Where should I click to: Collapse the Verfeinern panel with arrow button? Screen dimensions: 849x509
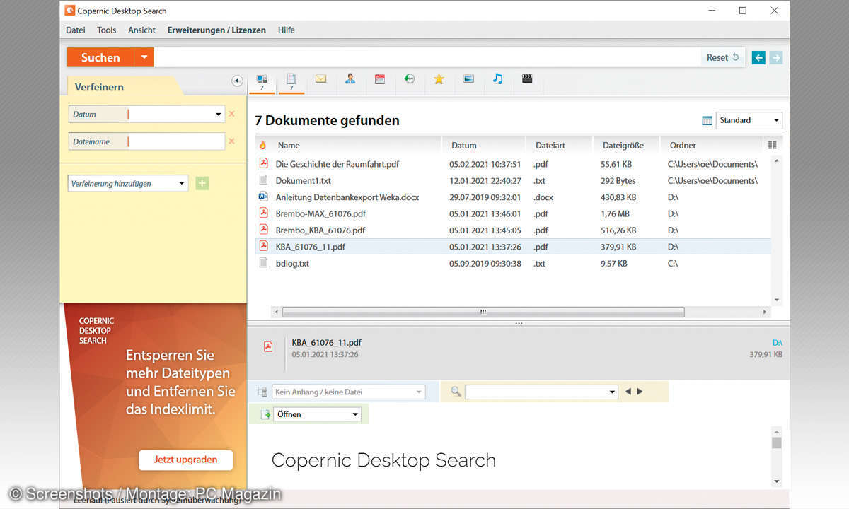237,81
